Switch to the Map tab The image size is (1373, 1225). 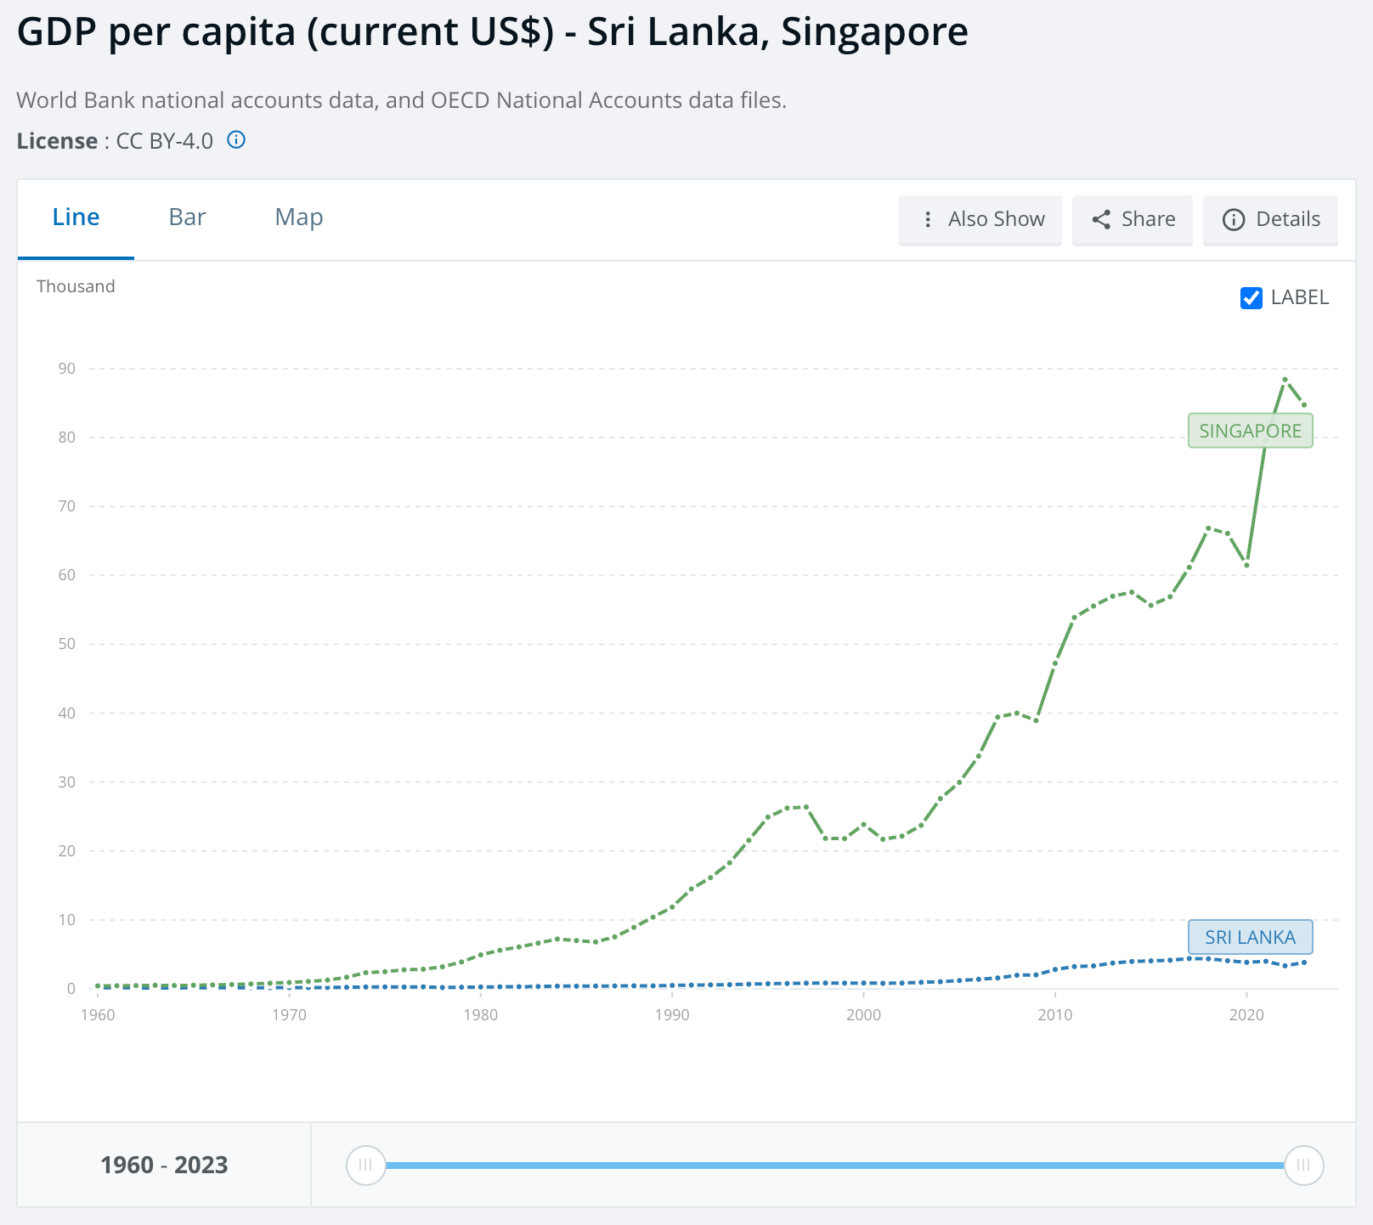(298, 217)
